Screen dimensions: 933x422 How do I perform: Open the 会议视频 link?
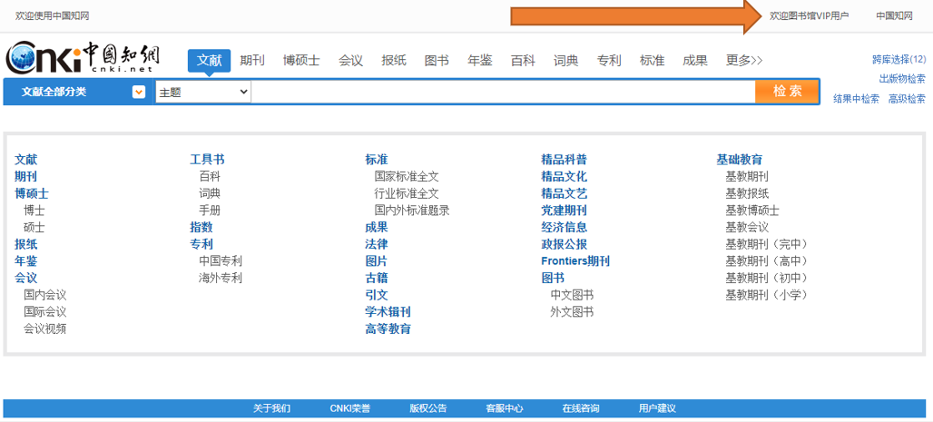[x=44, y=329]
